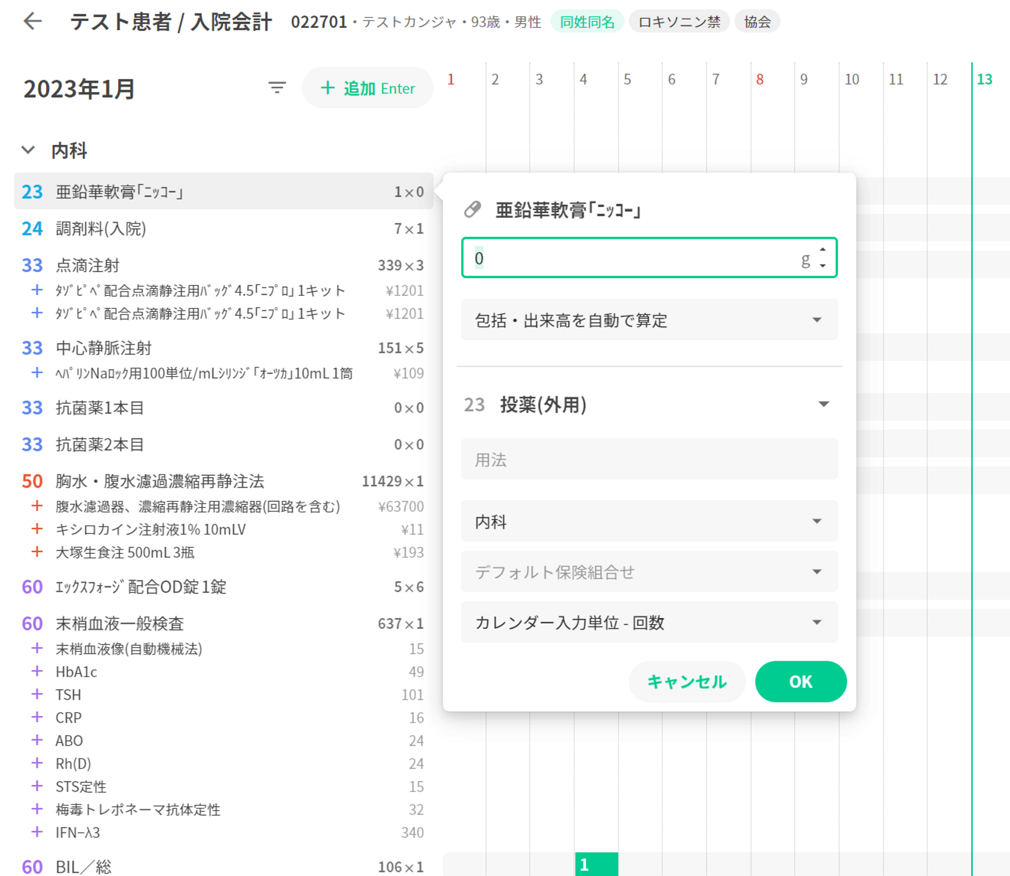Click plus icon beside TSH item

pos(37,694)
